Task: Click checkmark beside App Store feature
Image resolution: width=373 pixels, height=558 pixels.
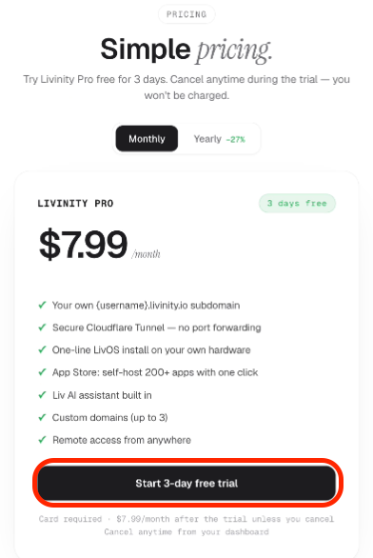Action: (42, 372)
